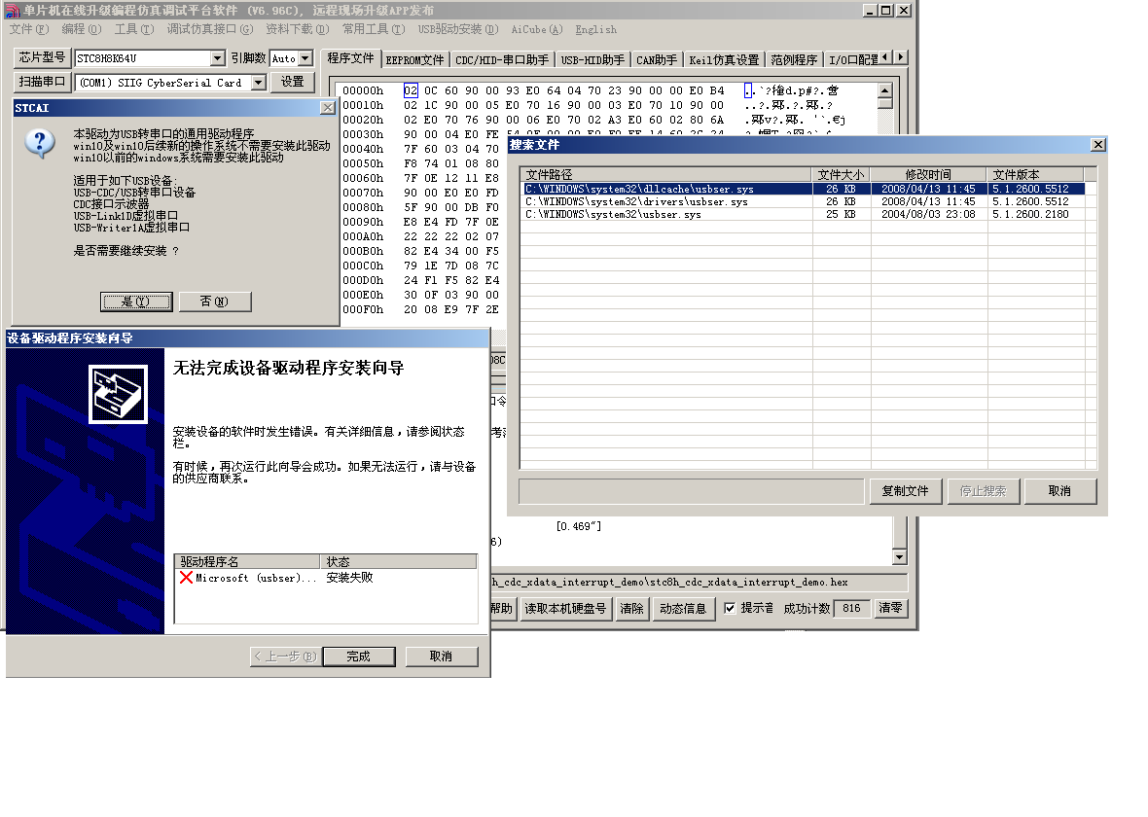Viewport: 1148px width, 817px height.
Task: Click the 驱动程序名 column header
Action: [x=247, y=561]
